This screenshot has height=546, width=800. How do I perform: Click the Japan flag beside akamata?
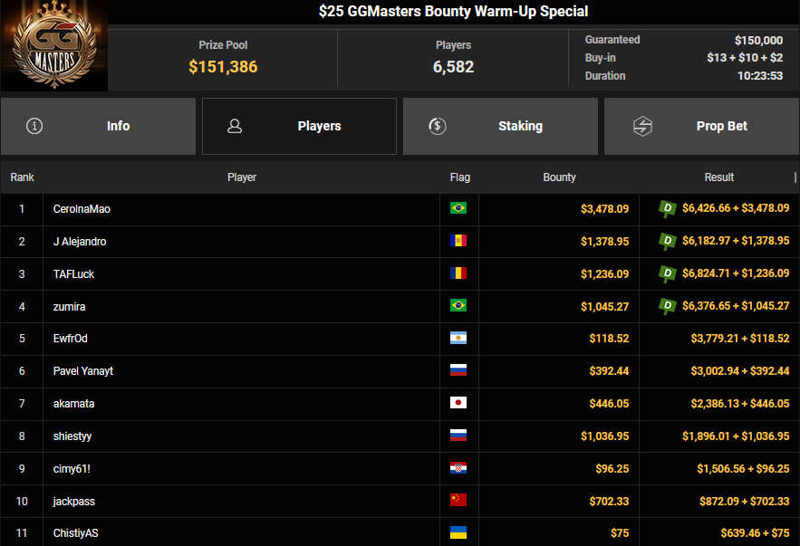click(458, 404)
